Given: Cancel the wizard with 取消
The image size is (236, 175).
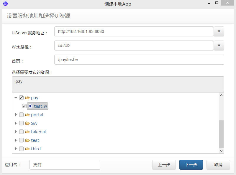Looking at the screenshot, I should (218, 165).
